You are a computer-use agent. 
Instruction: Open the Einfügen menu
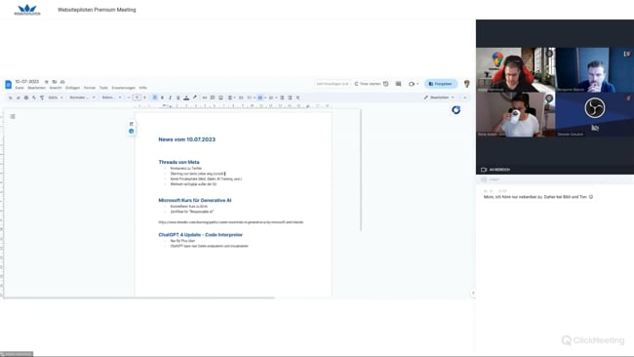click(73, 88)
